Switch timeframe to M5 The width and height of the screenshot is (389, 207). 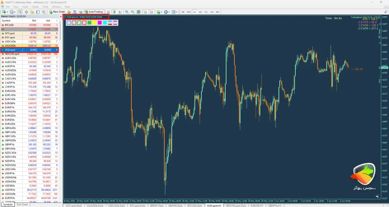(x=183, y=12)
